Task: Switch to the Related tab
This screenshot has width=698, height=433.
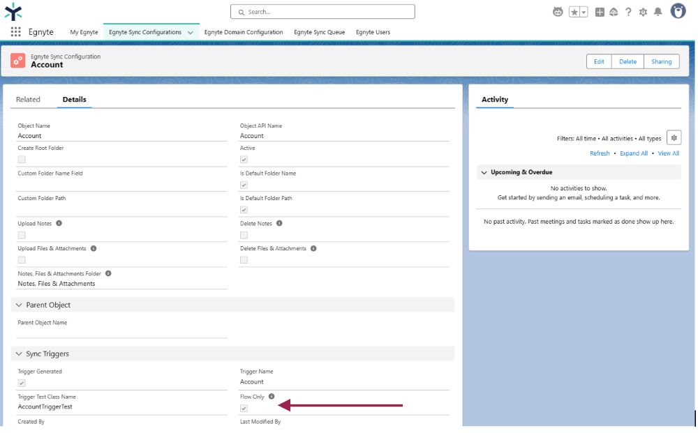Action: (28, 100)
